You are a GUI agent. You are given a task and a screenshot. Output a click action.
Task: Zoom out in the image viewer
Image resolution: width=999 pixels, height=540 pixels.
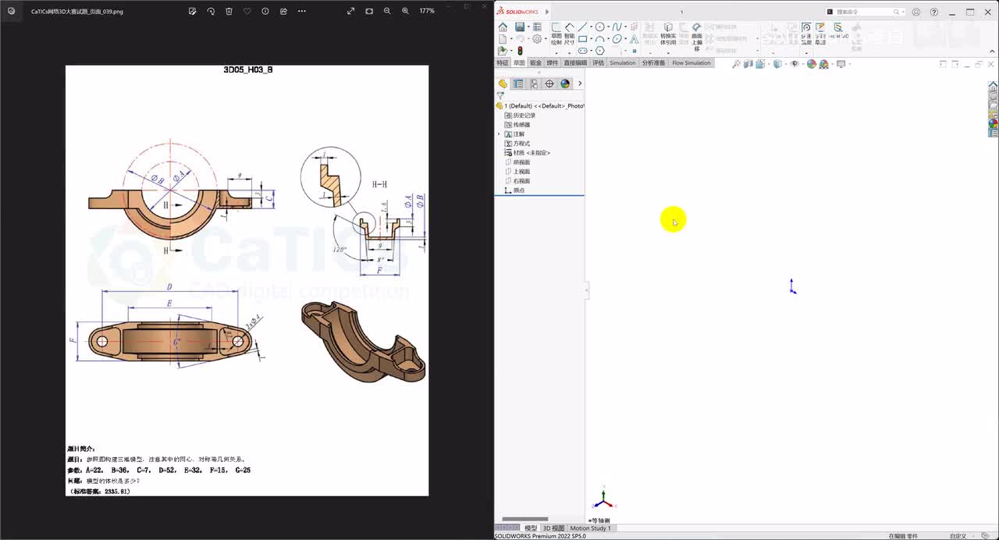coord(387,11)
